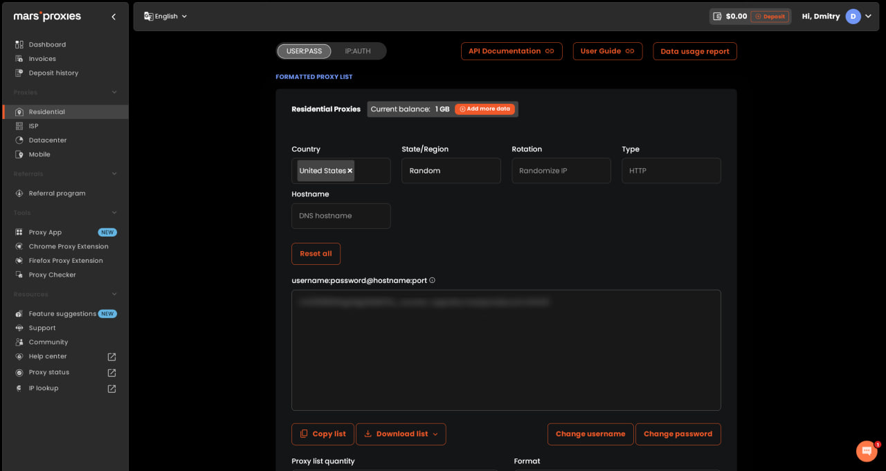Open Proxy status external link icon

[x=111, y=373]
